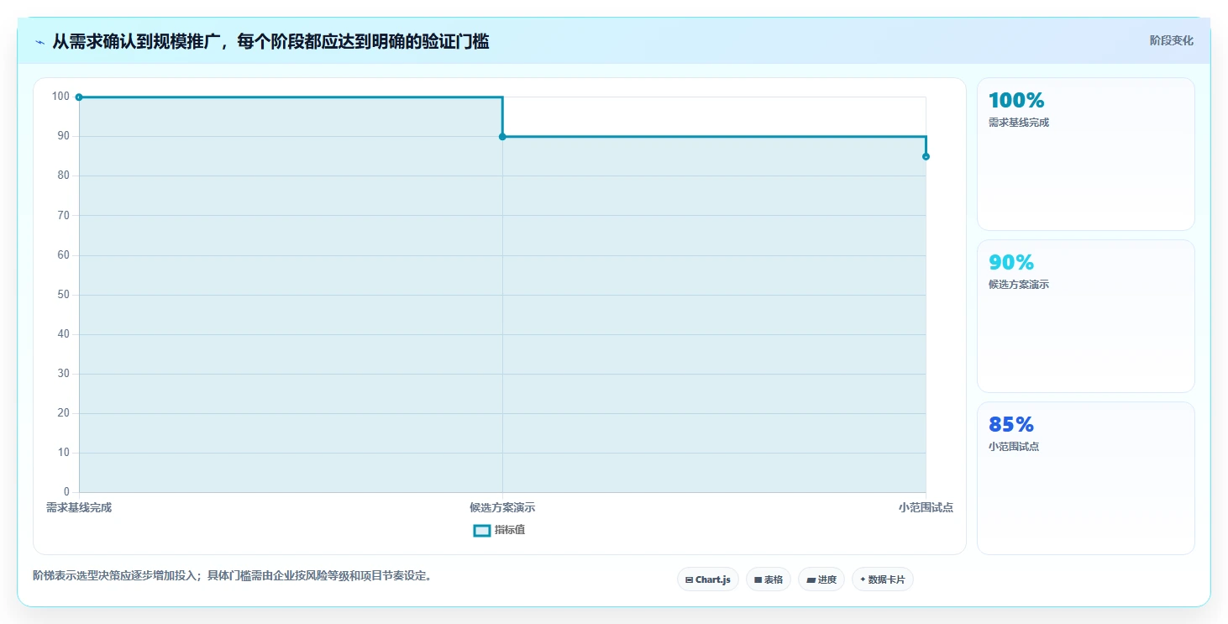1228x624 pixels.
Task: Click the 阶段变化 label in the header
Action: pyautogui.click(x=1172, y=41)
